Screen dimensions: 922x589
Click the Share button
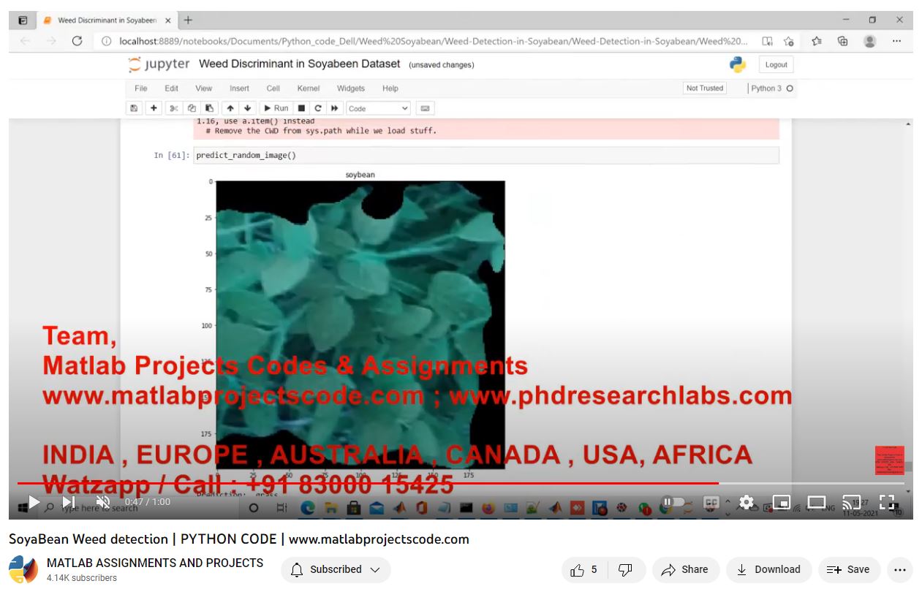[x=685, y=570]
